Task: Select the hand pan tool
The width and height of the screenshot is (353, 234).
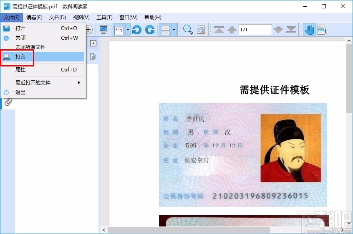Action: coord(309,30)
